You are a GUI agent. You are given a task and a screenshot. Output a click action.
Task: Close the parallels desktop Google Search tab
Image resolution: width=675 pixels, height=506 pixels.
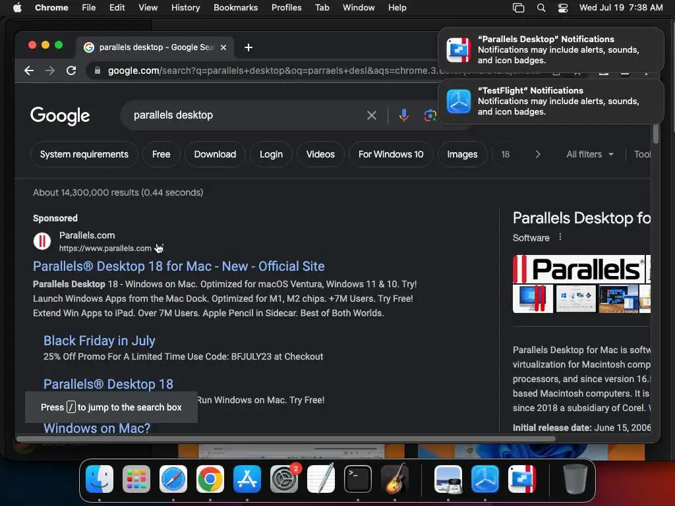point(223,47)
